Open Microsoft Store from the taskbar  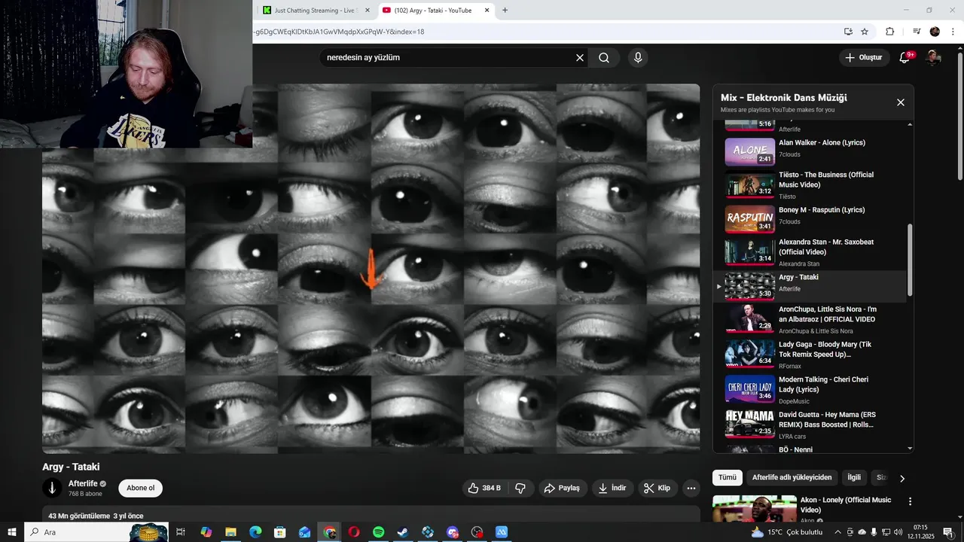click(279, 532)
